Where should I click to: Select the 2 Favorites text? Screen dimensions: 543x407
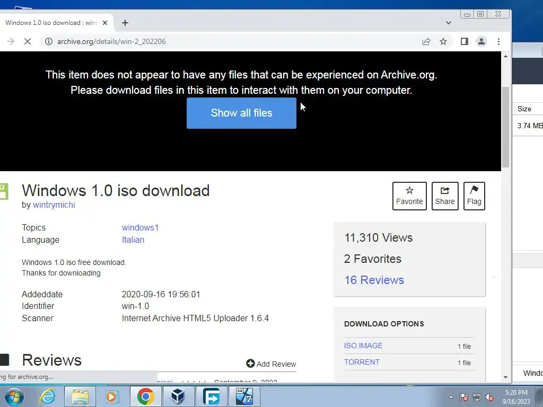tap(373, 259)
